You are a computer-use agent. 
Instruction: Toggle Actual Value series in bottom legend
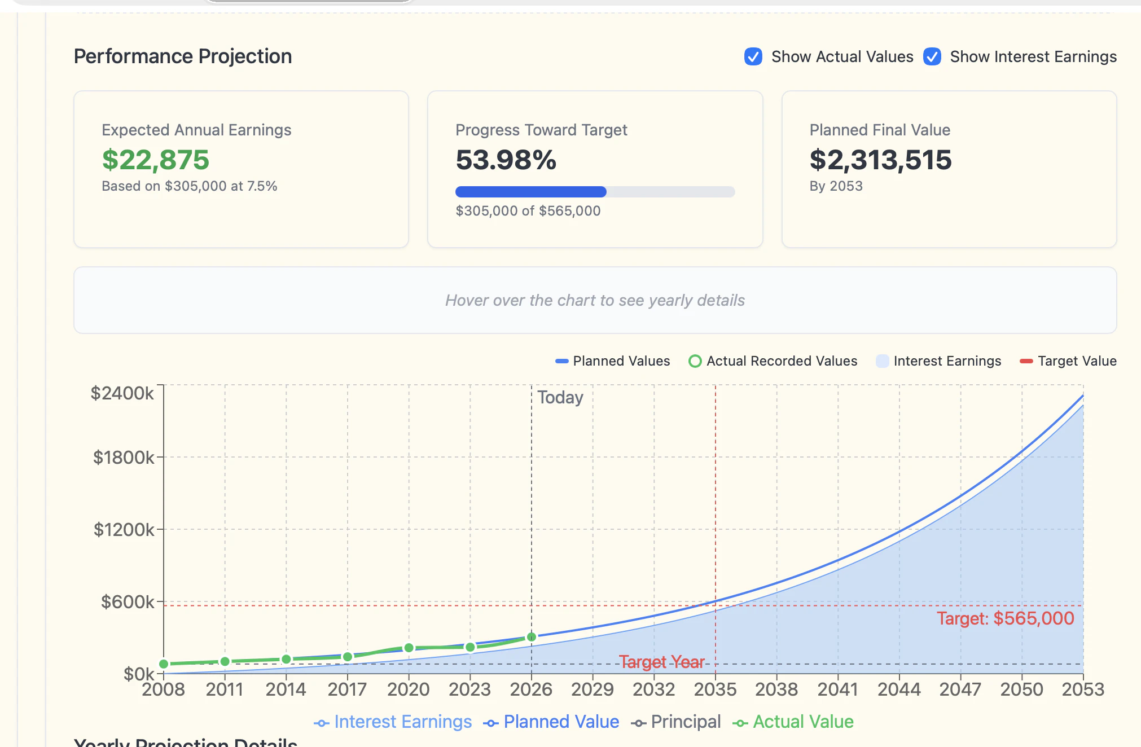793,722
